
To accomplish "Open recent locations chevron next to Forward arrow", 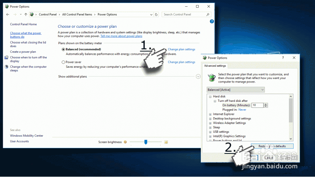I will [x=21, y=14].
